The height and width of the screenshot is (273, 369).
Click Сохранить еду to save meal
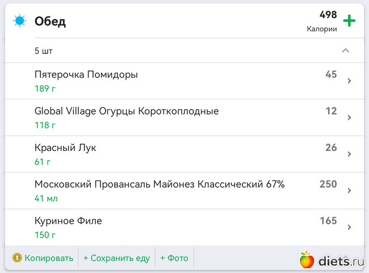click(x=116, y=258)
